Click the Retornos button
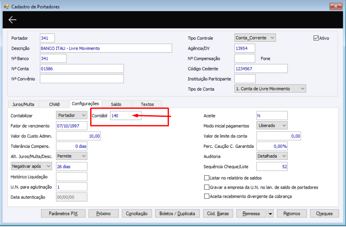 tap(292, 214)
